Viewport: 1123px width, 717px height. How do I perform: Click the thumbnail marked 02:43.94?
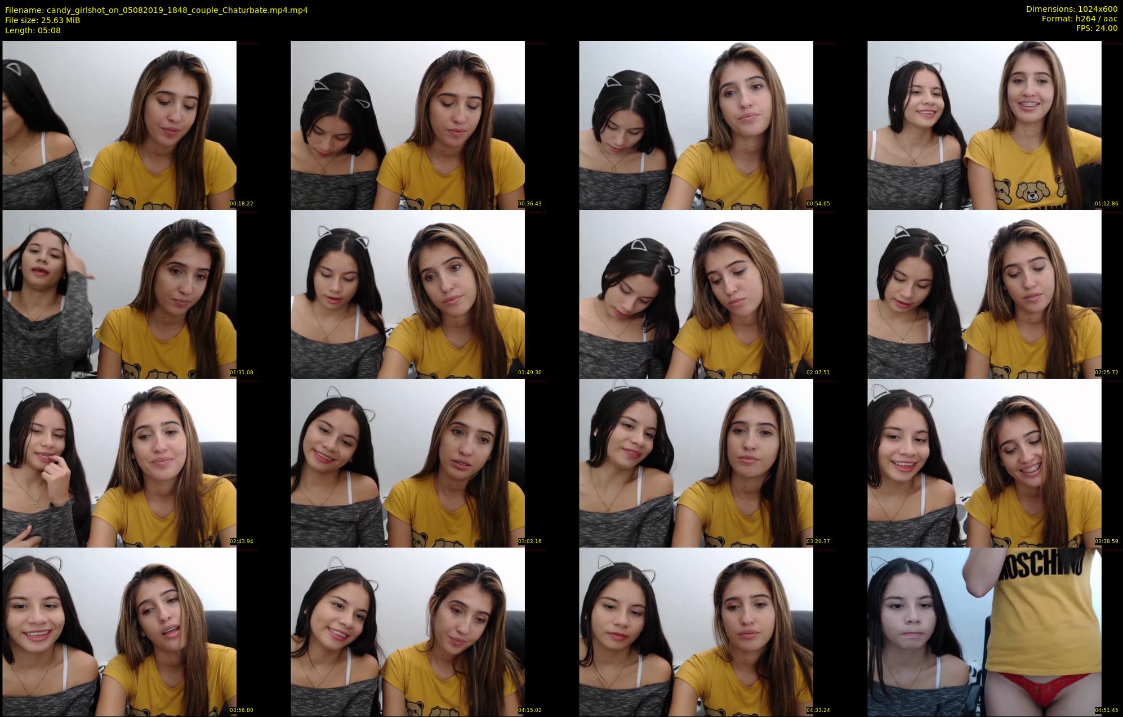pos(119,463)
